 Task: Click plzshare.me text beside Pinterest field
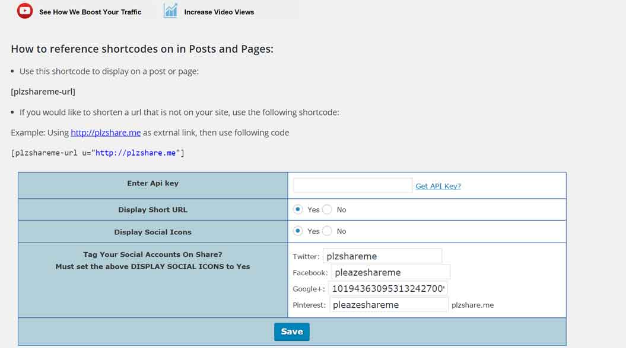coord(473,305)
